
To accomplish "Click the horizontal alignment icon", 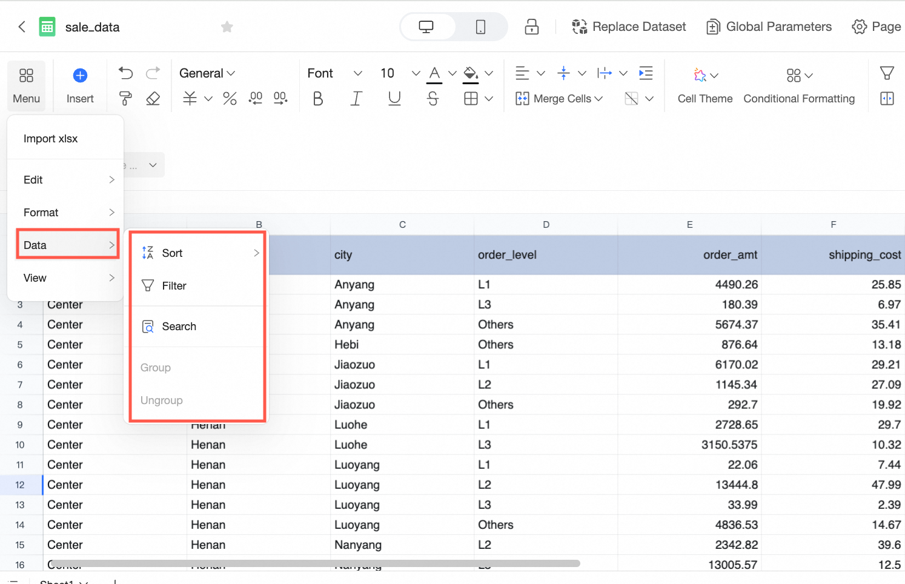I will [x=522, y=73].
